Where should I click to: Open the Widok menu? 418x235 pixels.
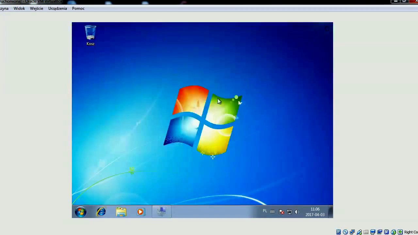point(19,8)
